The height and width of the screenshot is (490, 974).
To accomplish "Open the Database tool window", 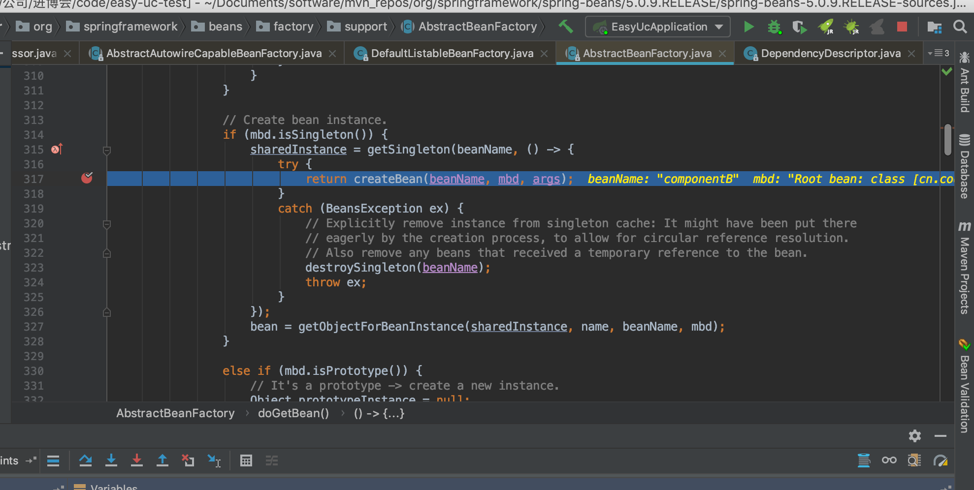I will (x=964, y=166).
